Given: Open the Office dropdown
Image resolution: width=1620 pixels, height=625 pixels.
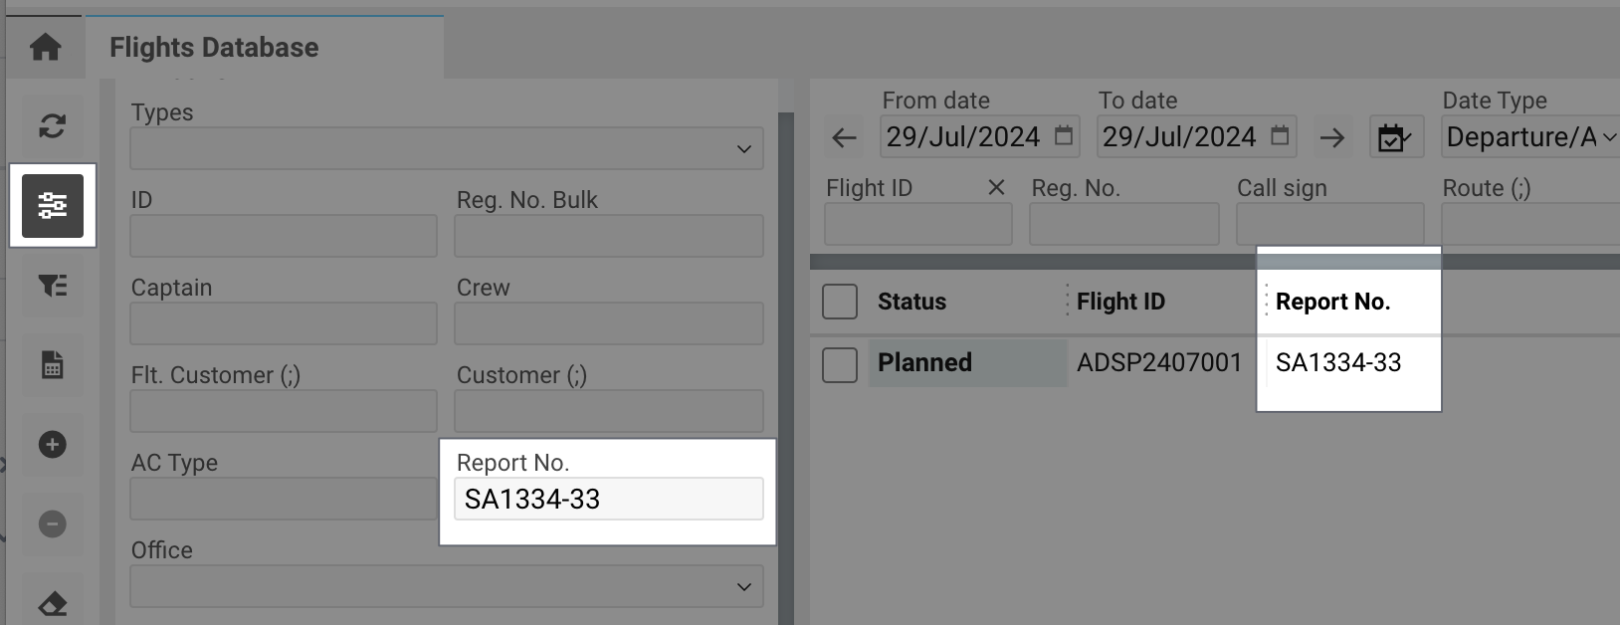Looking at the screenshot, I should pyautogui.click(x=447, y=586).
